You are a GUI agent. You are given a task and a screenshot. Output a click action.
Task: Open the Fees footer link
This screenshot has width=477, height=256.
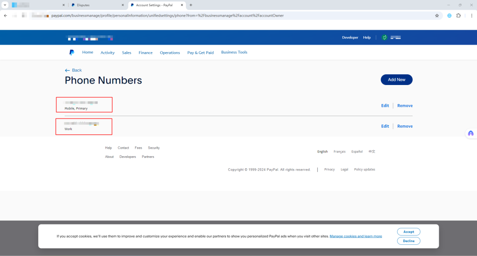138,148
